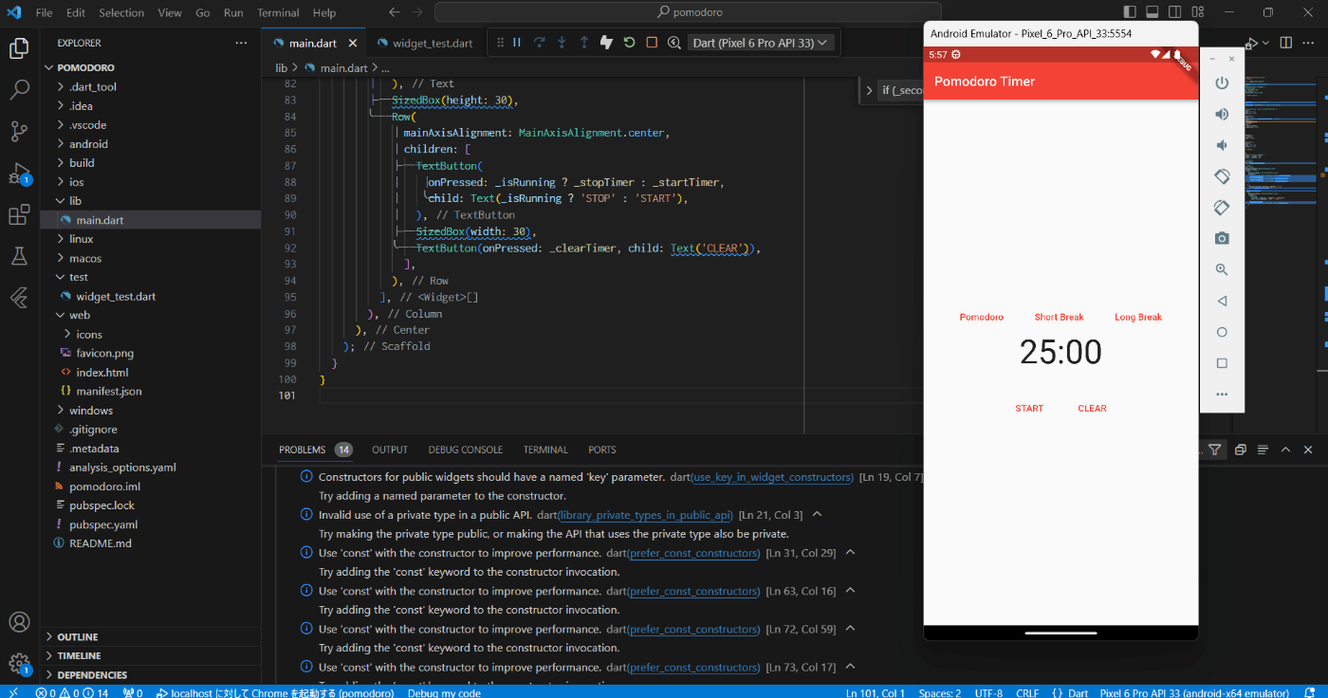Viewport: 1328px width, 698px height.
Task: Open the Terminal menu
Action: click(278, 13)
